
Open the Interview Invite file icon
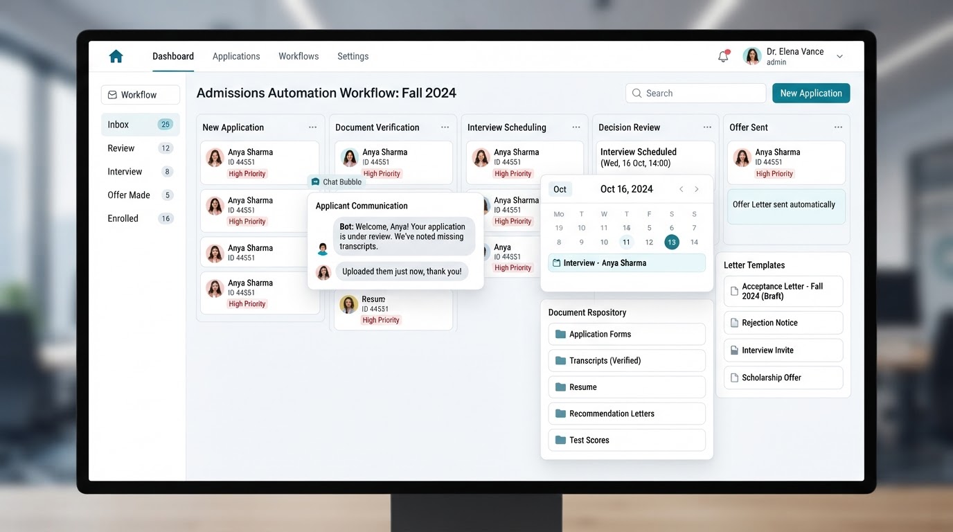point(734,351)
